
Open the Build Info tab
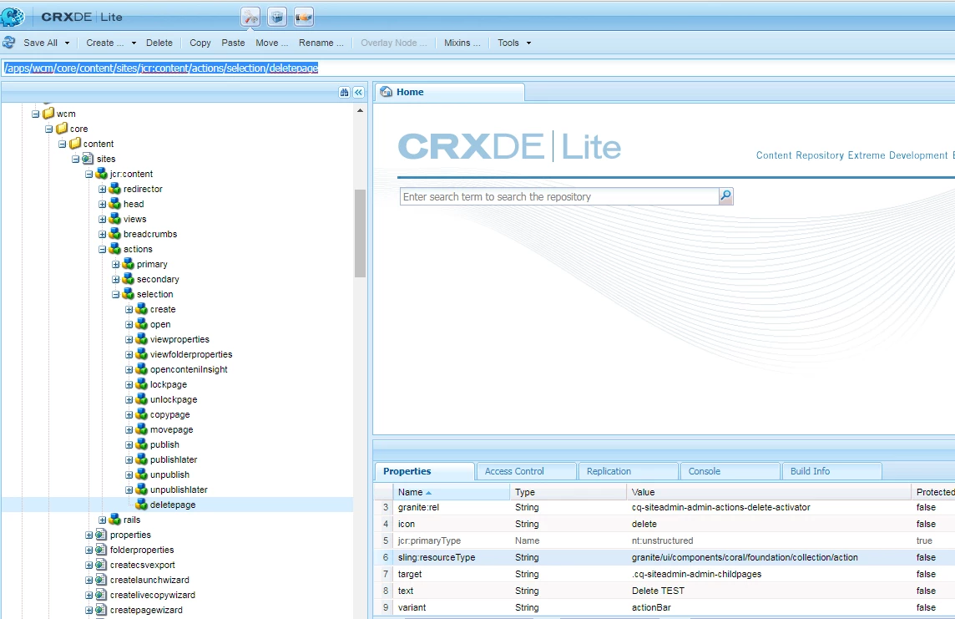[x=831, y=471]
